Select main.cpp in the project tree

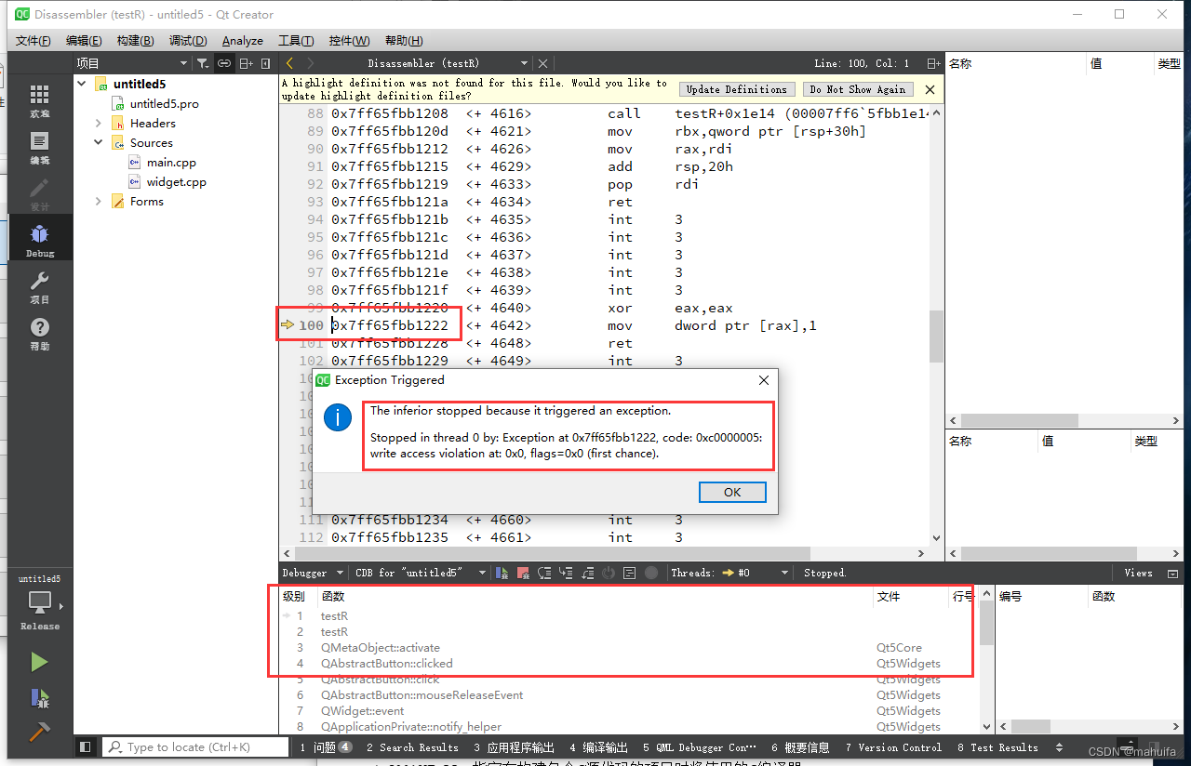point(171,162)
